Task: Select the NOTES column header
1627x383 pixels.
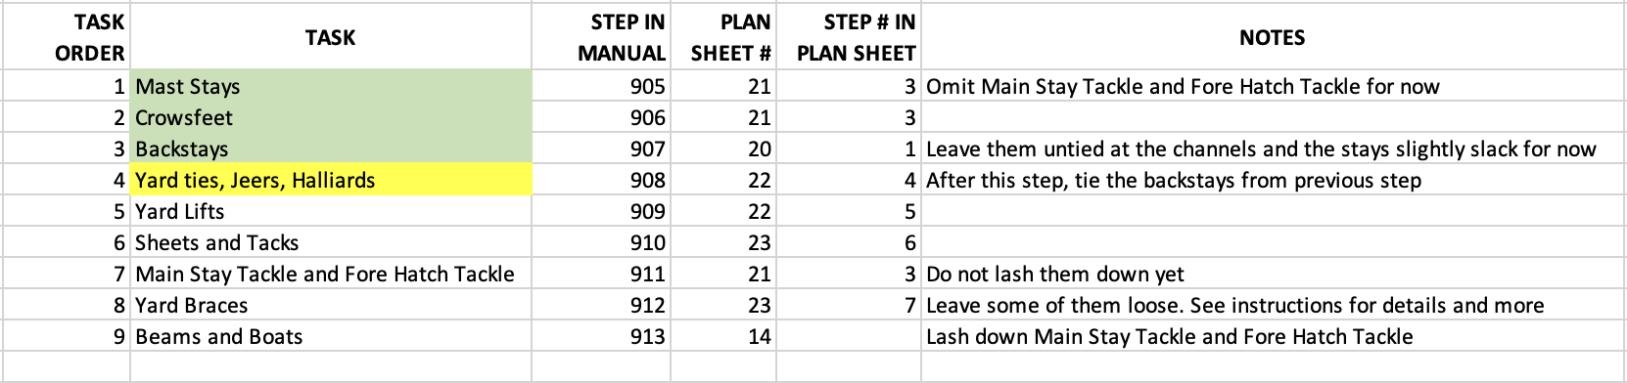Action: click(1273, 37)
